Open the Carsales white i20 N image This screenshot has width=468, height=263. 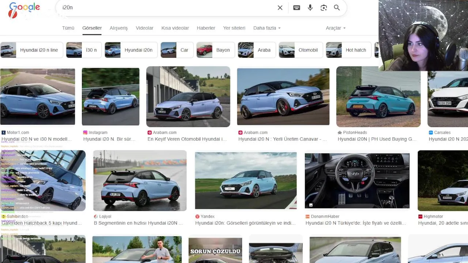click(x=448, y=99)
